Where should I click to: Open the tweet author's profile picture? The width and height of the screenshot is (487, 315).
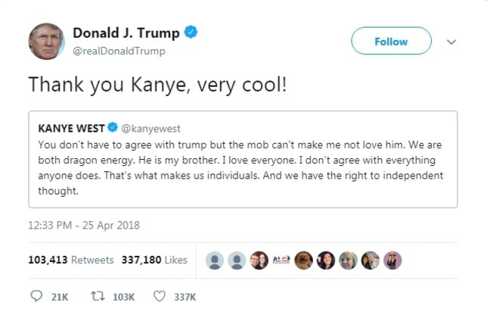click(x=47, y=42)
